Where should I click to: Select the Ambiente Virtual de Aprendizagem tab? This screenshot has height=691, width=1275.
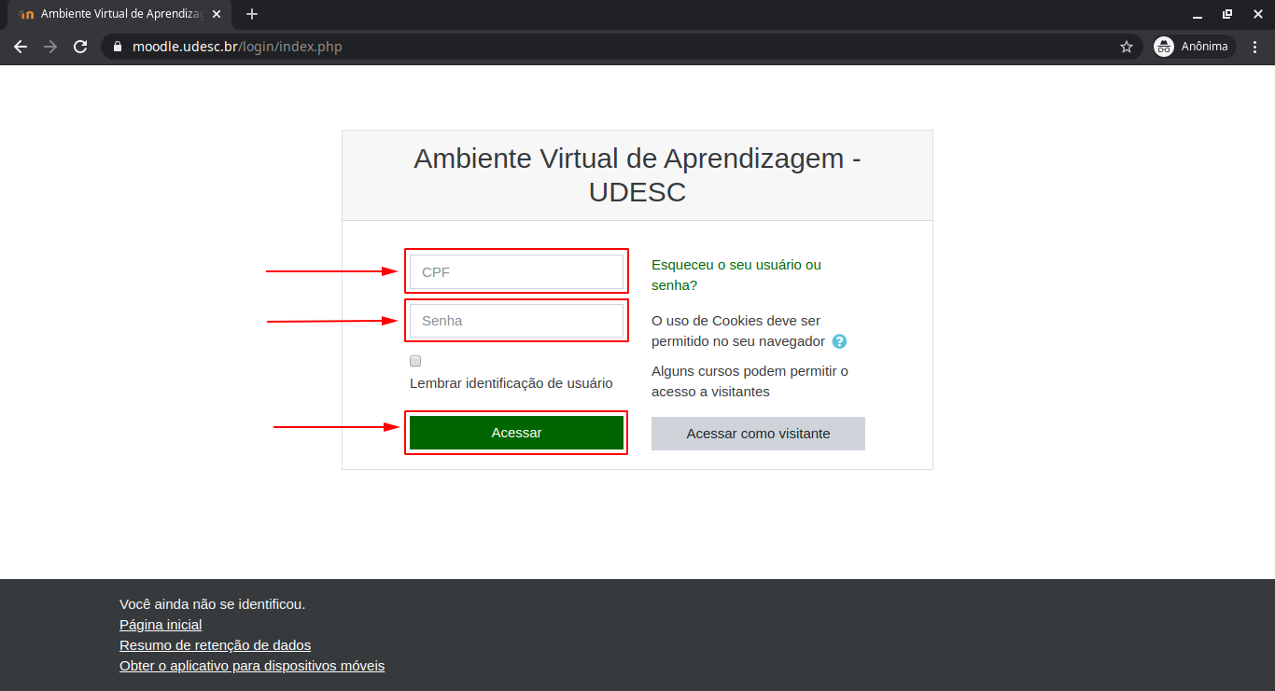click(112, 14)
